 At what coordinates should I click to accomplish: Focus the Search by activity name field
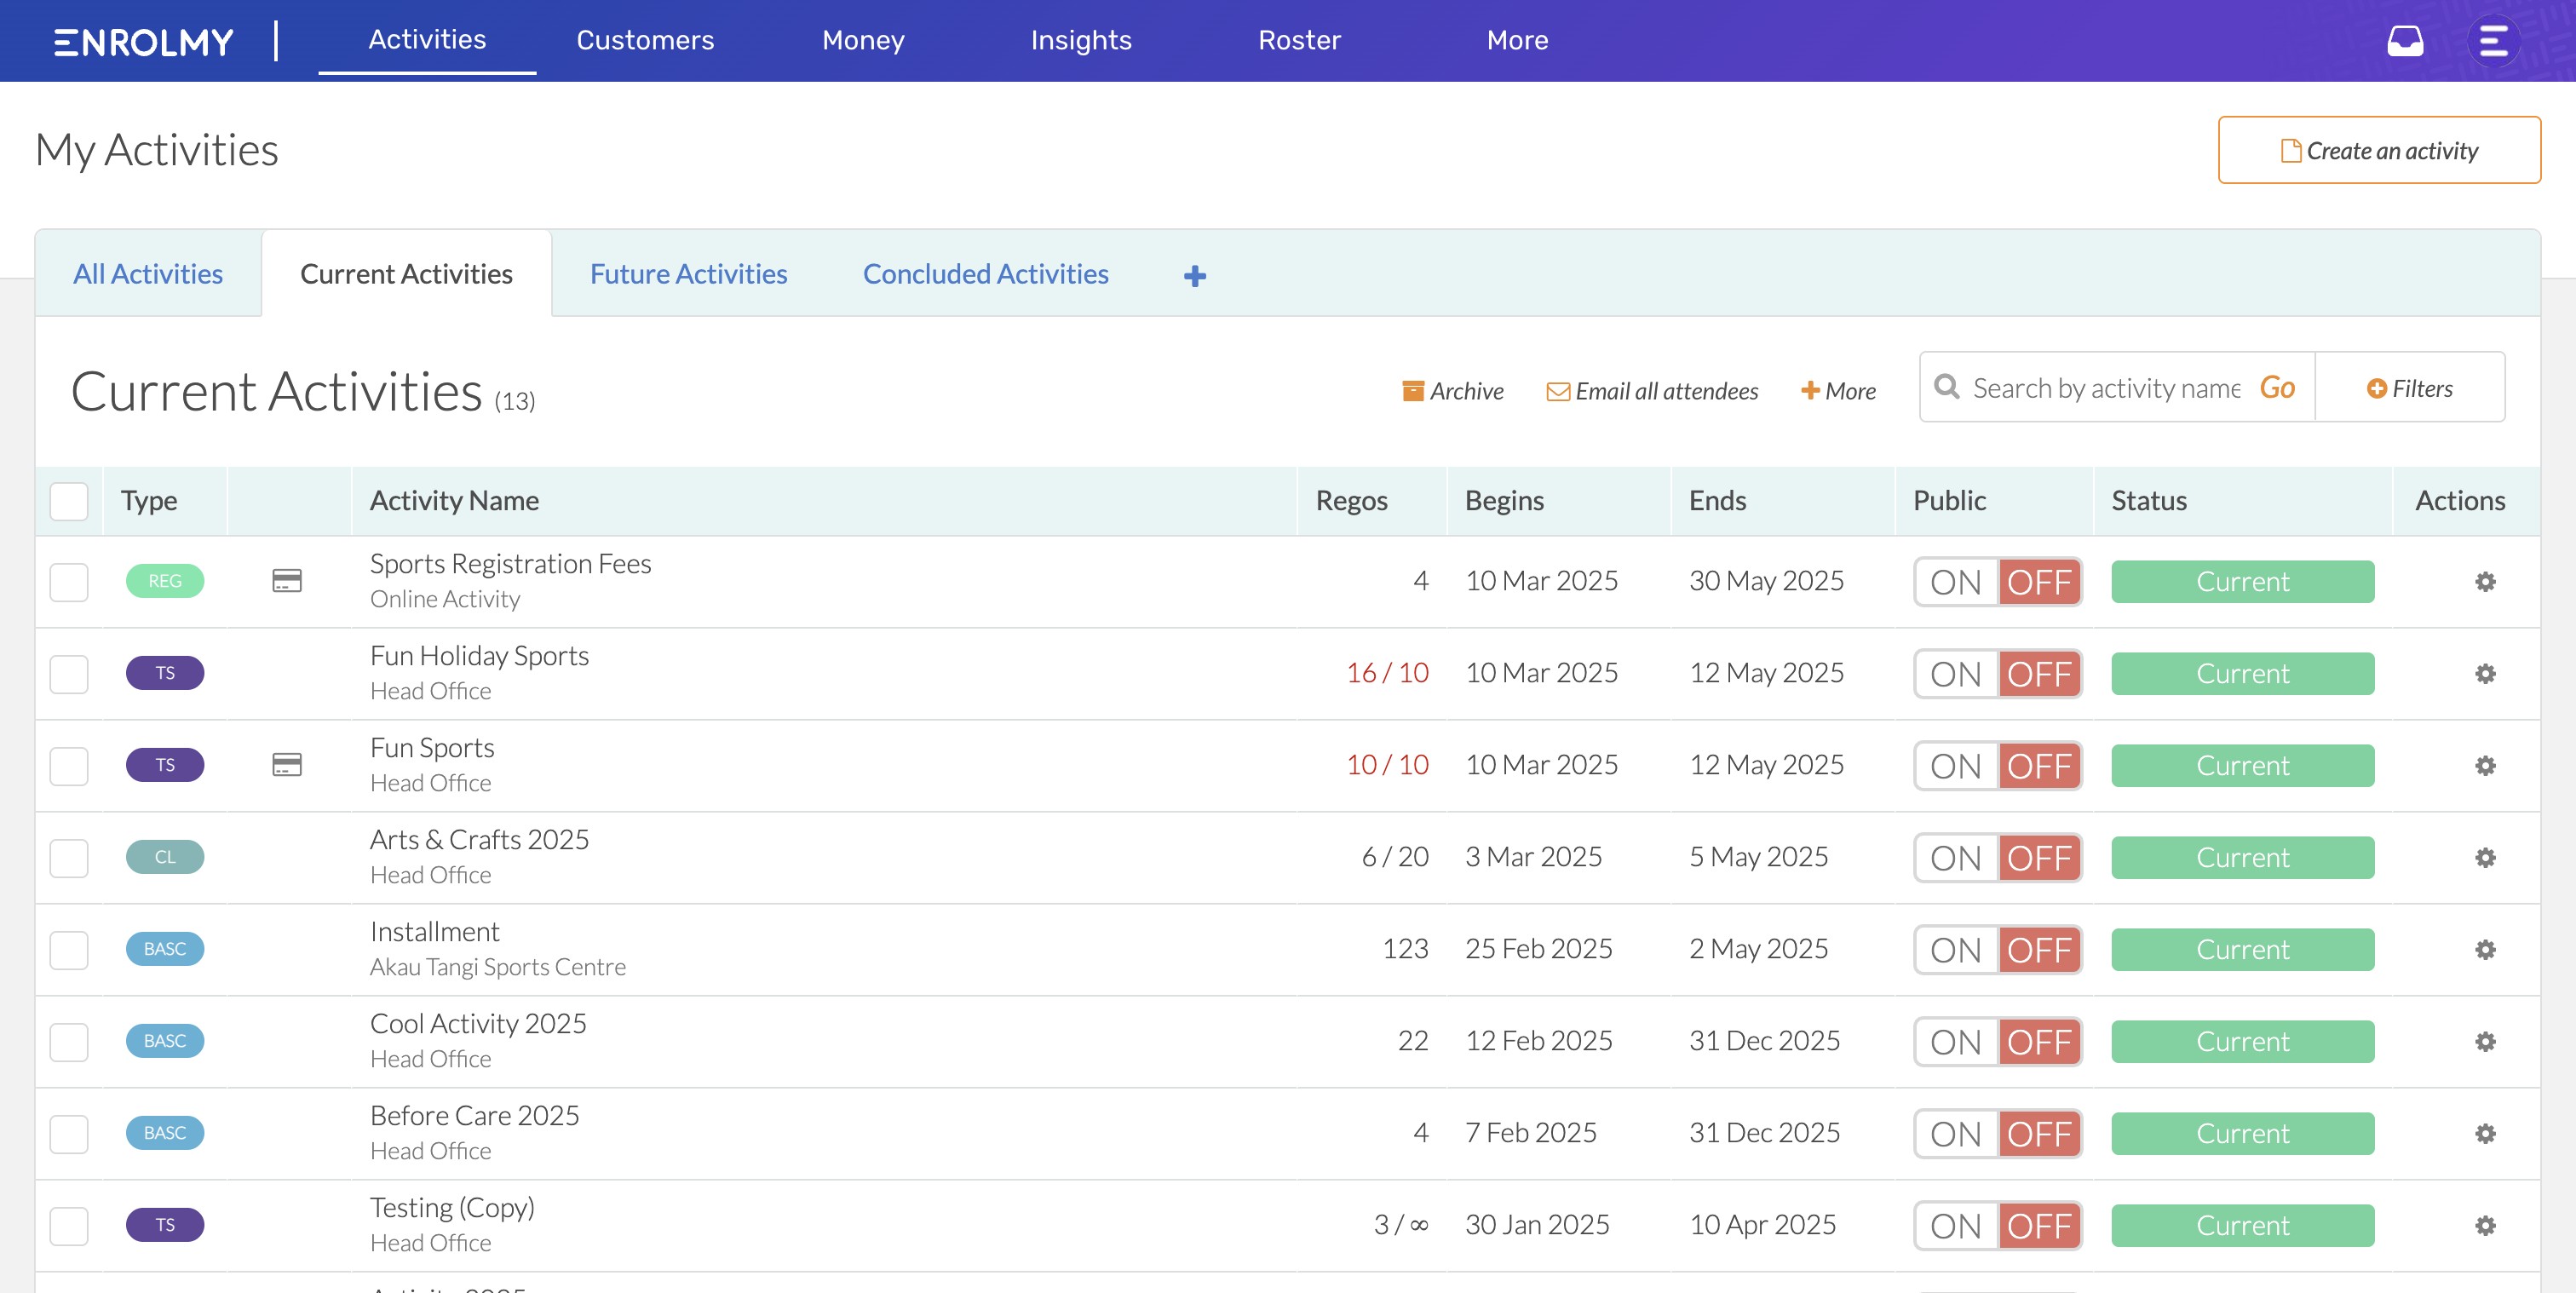point(2107,388)
